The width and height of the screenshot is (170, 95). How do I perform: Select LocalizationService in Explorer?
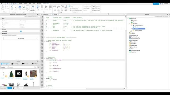tap(135, 50)
